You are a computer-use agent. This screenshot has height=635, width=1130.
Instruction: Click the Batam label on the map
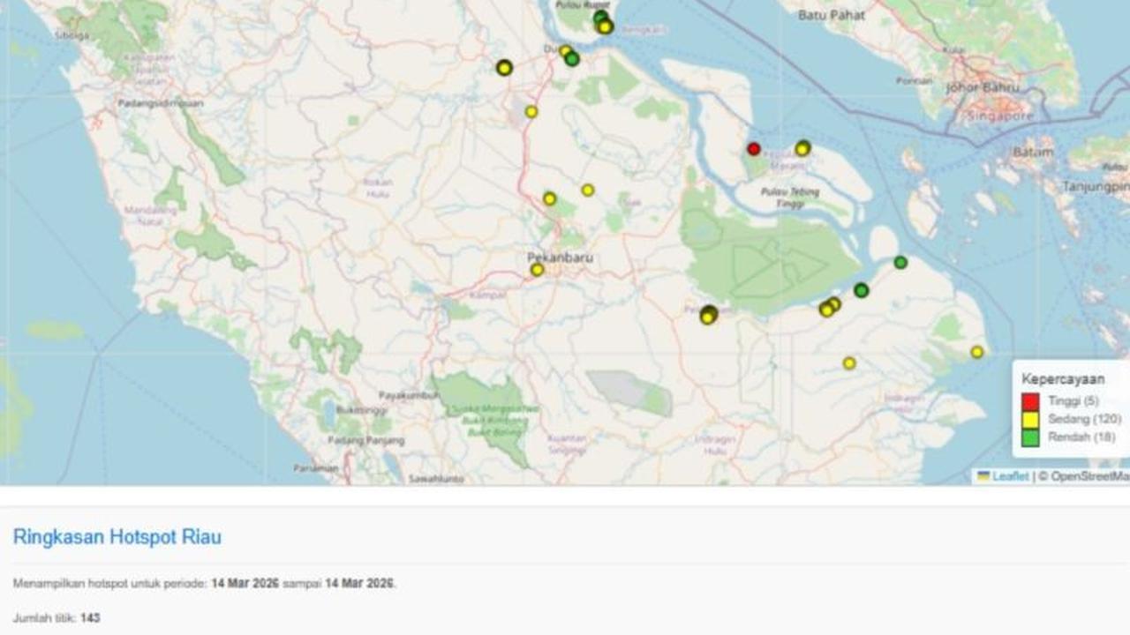(x=1033, y=152)
